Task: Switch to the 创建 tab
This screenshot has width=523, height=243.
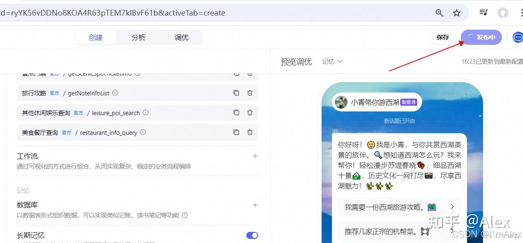Action: click(x=96, y=37)
